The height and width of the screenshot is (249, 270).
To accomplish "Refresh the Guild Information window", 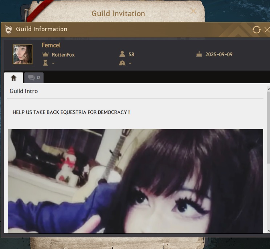I will [x=257, y=30].
